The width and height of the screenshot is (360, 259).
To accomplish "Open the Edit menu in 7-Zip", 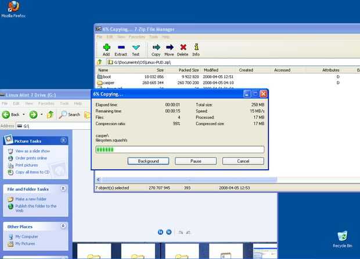I will 110,37.
